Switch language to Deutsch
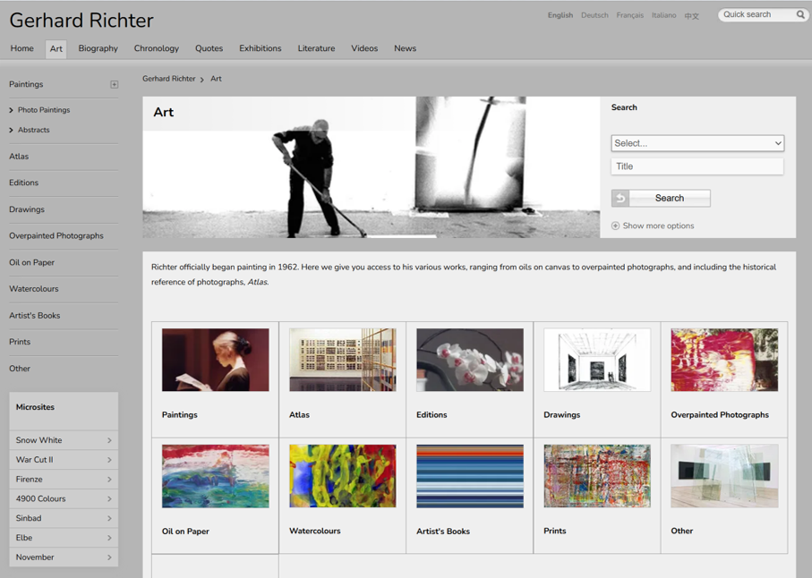Viewport: 812px width, 578px height. point(594,15)
